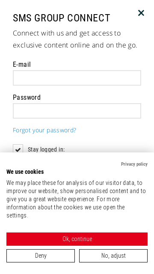Deny cookies using the Deny button

click(x=41, y=256)
